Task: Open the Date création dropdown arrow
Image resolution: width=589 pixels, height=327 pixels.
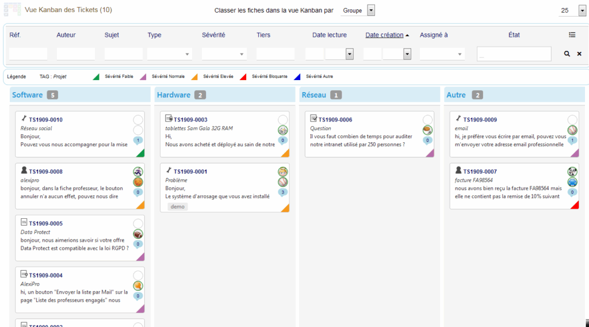Action: tap(407, 54)
